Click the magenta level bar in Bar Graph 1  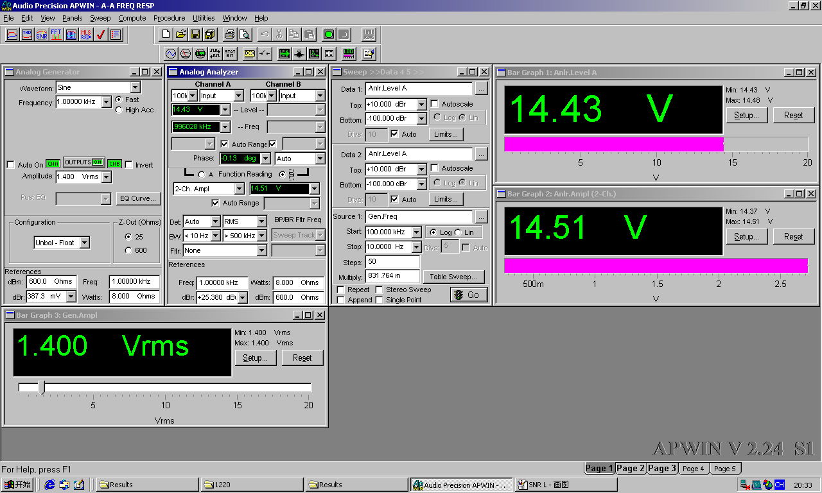point(614,144)
